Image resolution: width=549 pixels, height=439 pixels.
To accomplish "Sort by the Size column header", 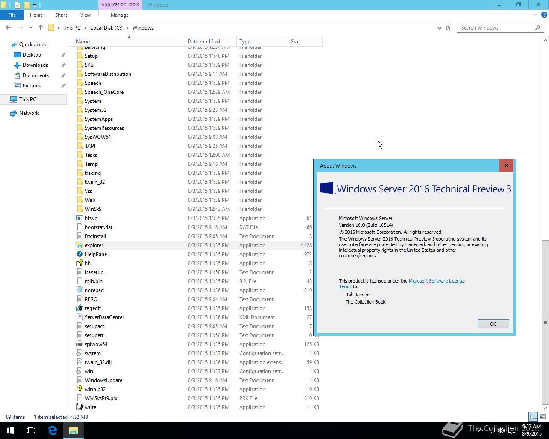I will tap(305, 42).
